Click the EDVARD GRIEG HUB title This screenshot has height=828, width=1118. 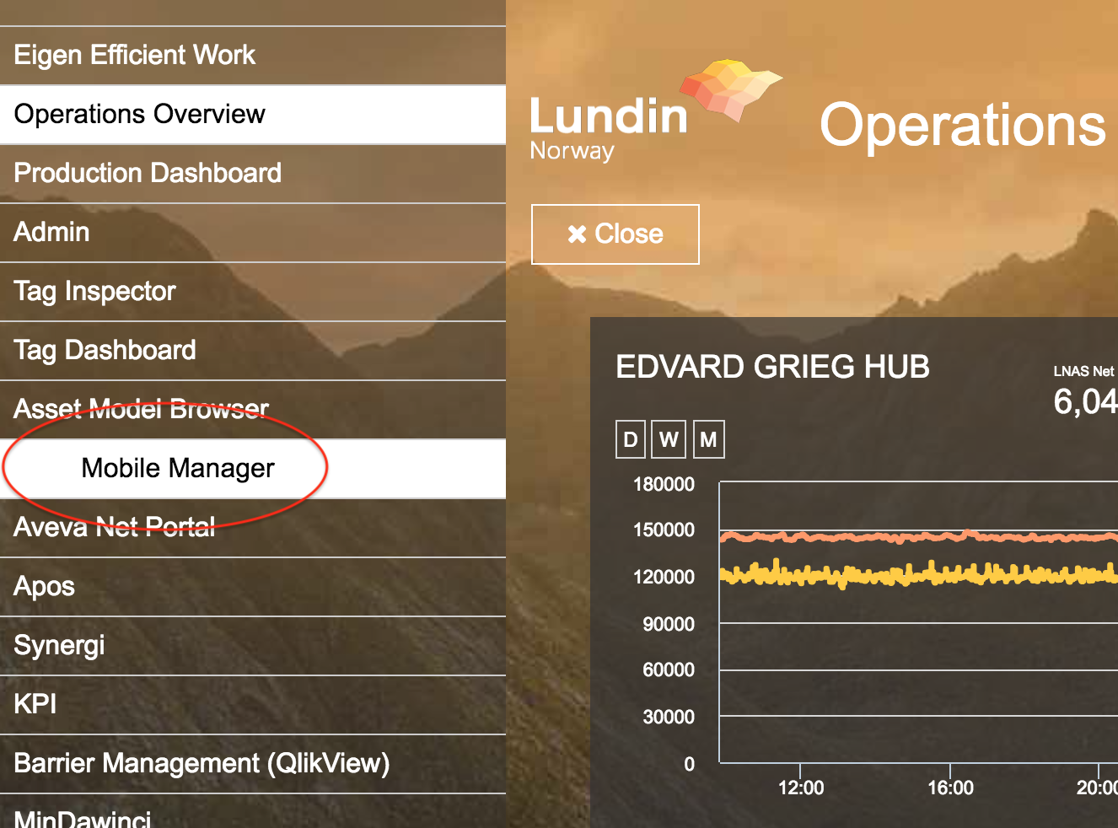tap(772, 368)
